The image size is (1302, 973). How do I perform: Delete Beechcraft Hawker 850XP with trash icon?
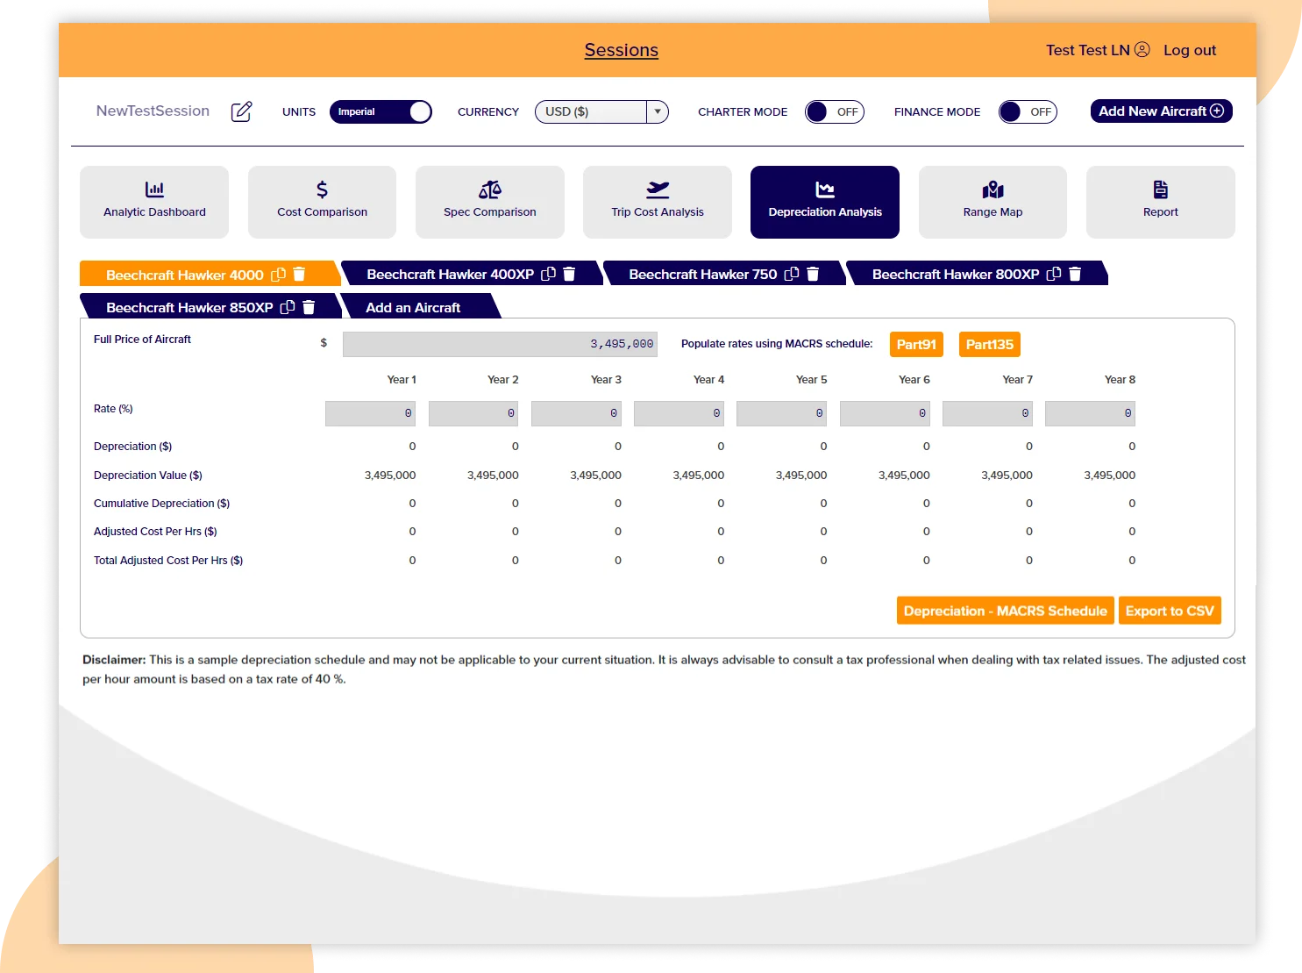[x=309, y=307]
